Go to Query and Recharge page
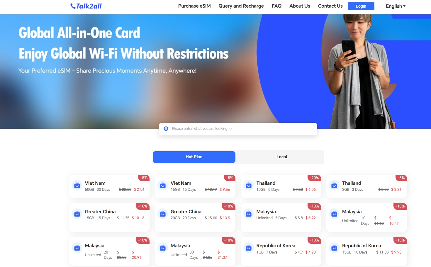Screen dimensions: 431x267 coord(241,6)
